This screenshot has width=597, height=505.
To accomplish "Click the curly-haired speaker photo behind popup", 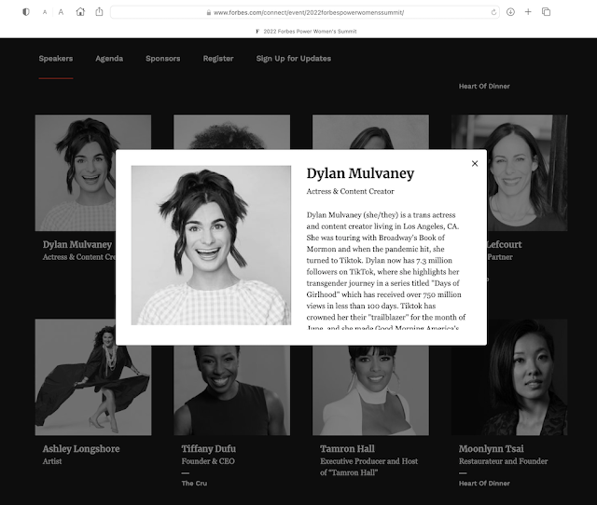I will [232, 132].
